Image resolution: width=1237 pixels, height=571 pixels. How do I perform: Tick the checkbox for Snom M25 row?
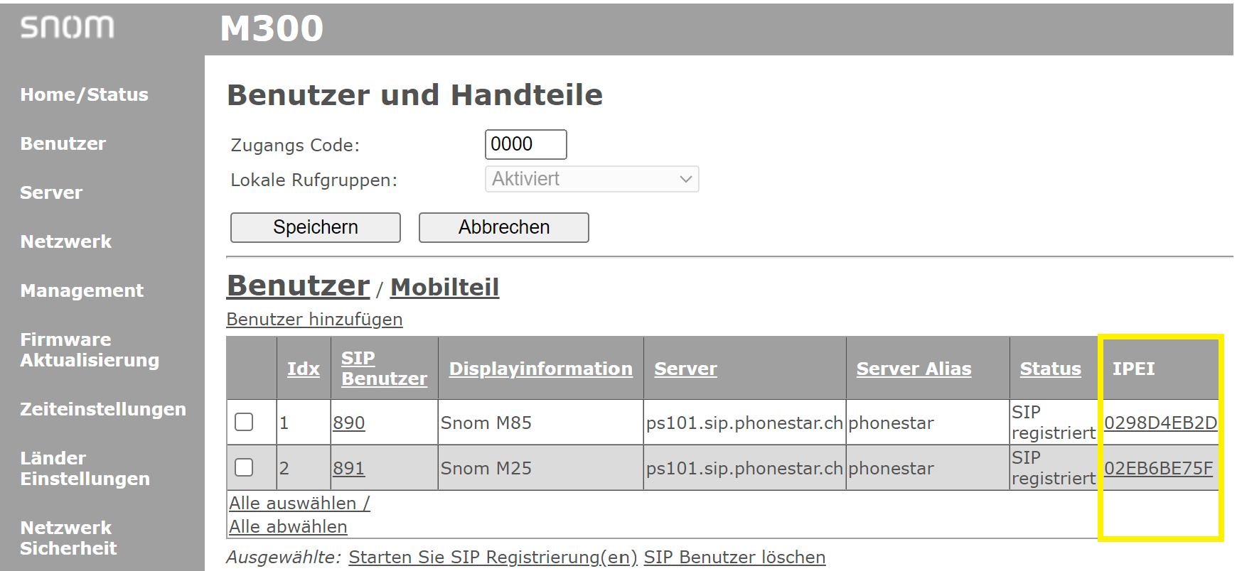(244, 467)
